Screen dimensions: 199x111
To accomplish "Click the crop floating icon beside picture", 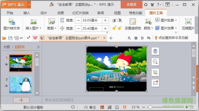I will [155, 72].
